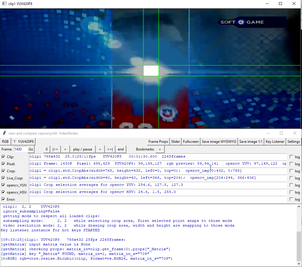Add a bookmark with the + button
This screenshot has height=267, width=302.
tap(160, 149)
